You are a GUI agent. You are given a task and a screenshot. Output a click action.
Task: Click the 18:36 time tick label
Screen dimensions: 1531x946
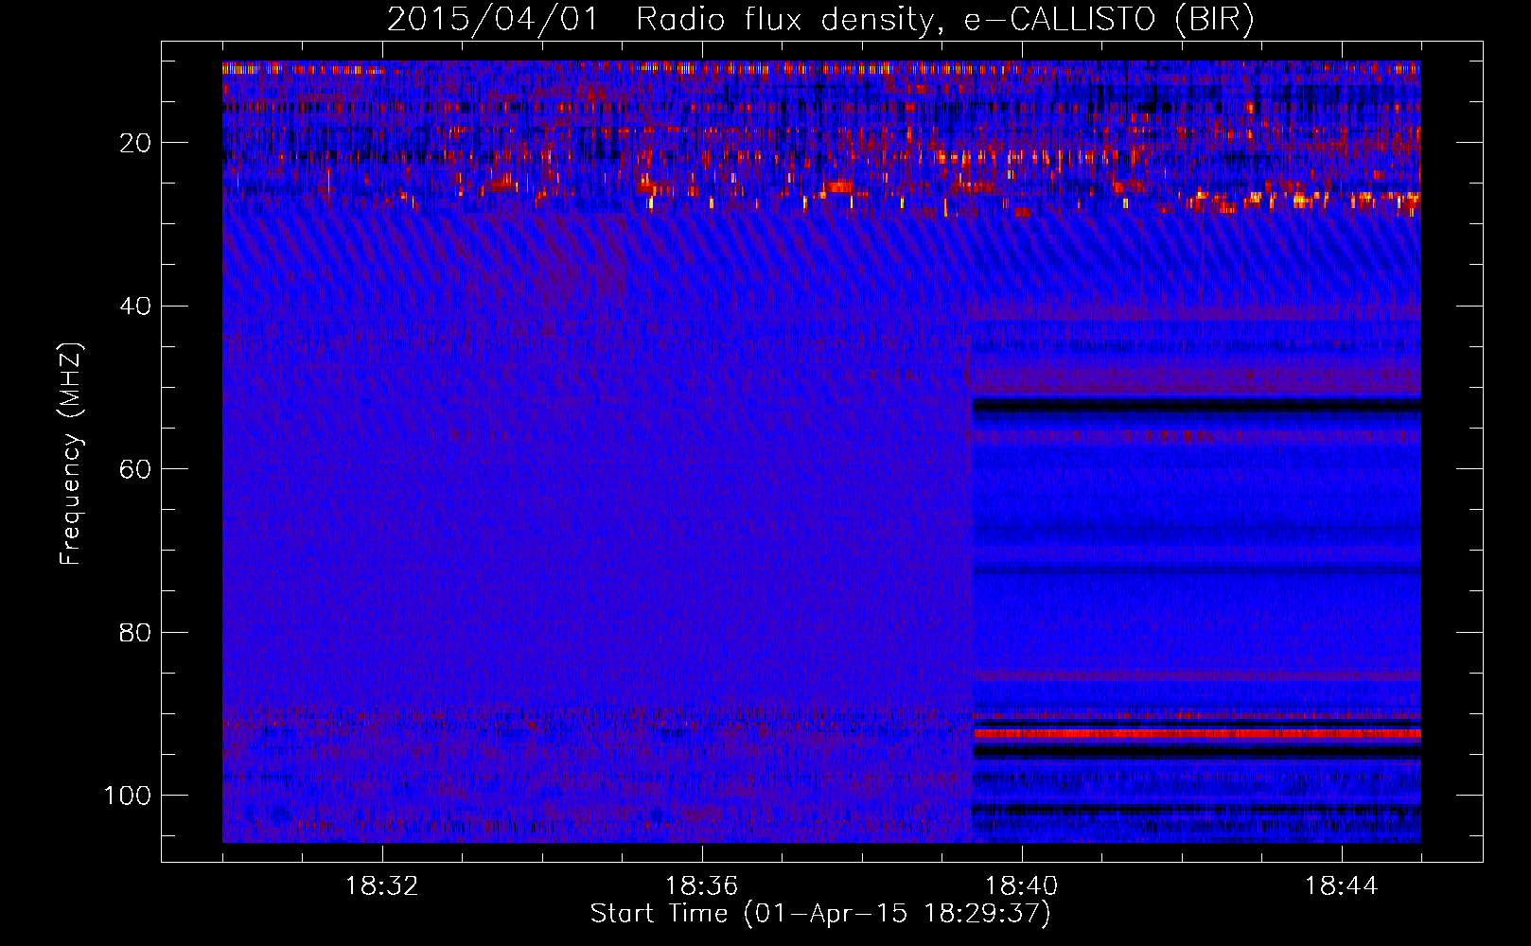(x=701, y=886)
